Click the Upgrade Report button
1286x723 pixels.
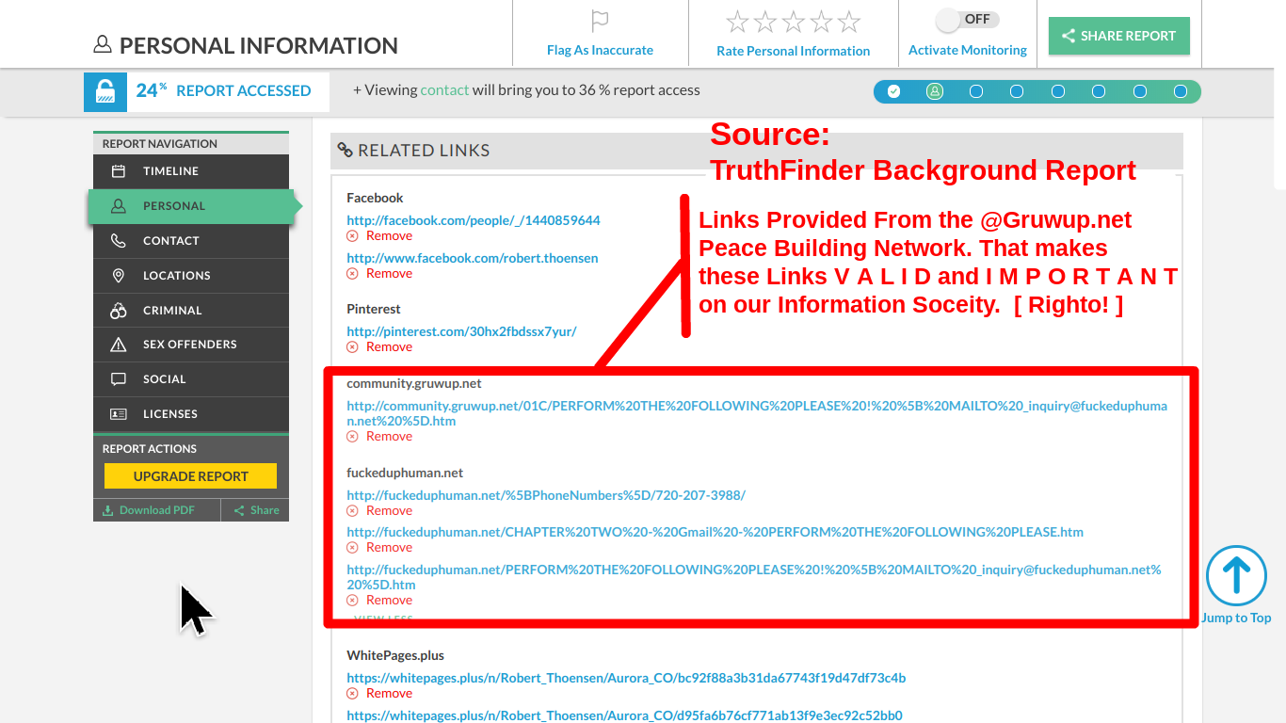(x=191, y=476)
